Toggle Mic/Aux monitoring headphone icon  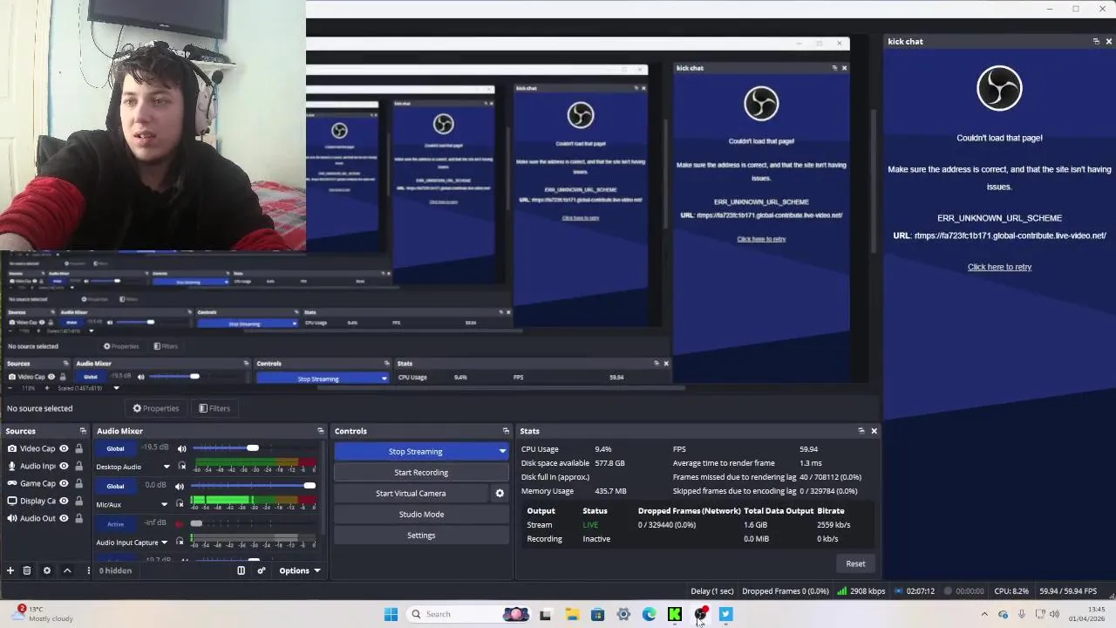180,504
